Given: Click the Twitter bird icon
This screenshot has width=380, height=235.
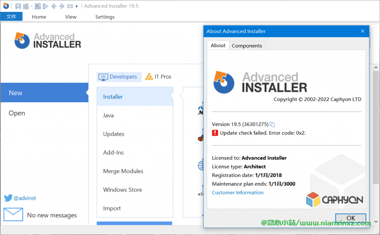Looking at the screenshot, I should [8, 198].
